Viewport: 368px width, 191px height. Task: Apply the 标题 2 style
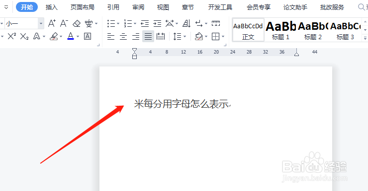click(x=313, y=30)
